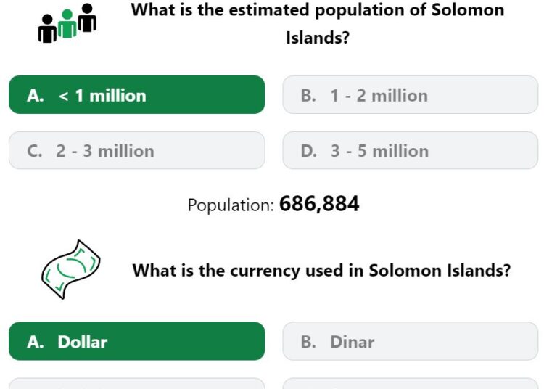
Task: Click the cut-off option below Dinar
Action: point(411,383)
